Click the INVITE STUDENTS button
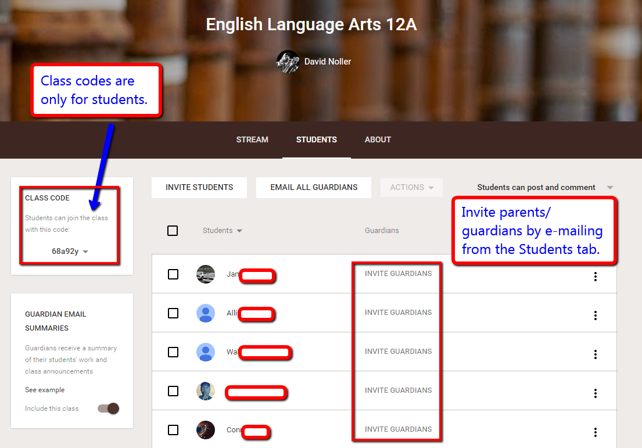This screenshot has width=642, height=448. point(199,188)
